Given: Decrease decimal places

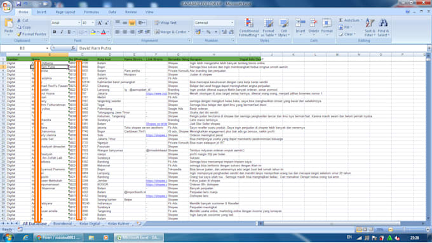Looking at the screenshot, I should click(231, 32).
